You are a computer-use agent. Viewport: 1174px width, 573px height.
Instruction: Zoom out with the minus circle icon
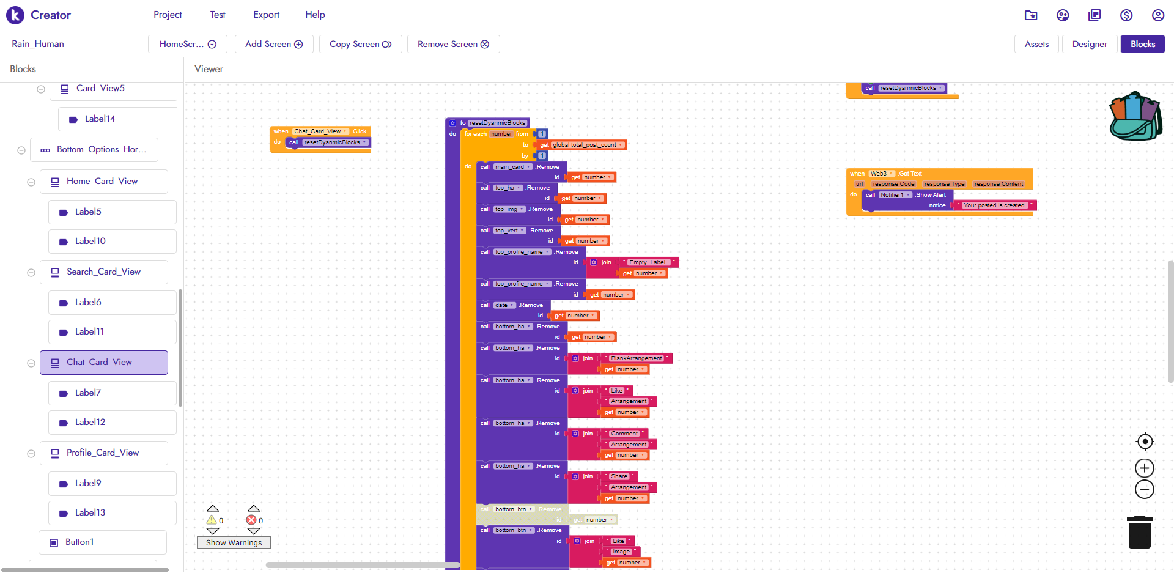(1145, 489)
